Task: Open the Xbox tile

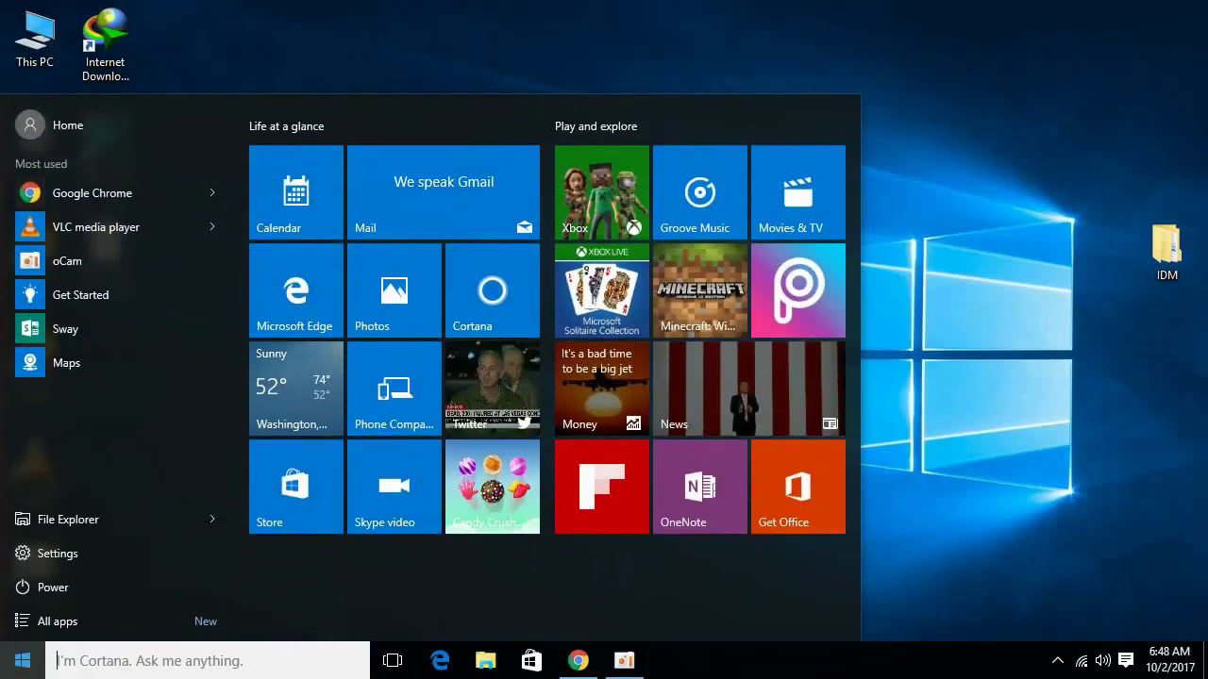Action: 602,192
